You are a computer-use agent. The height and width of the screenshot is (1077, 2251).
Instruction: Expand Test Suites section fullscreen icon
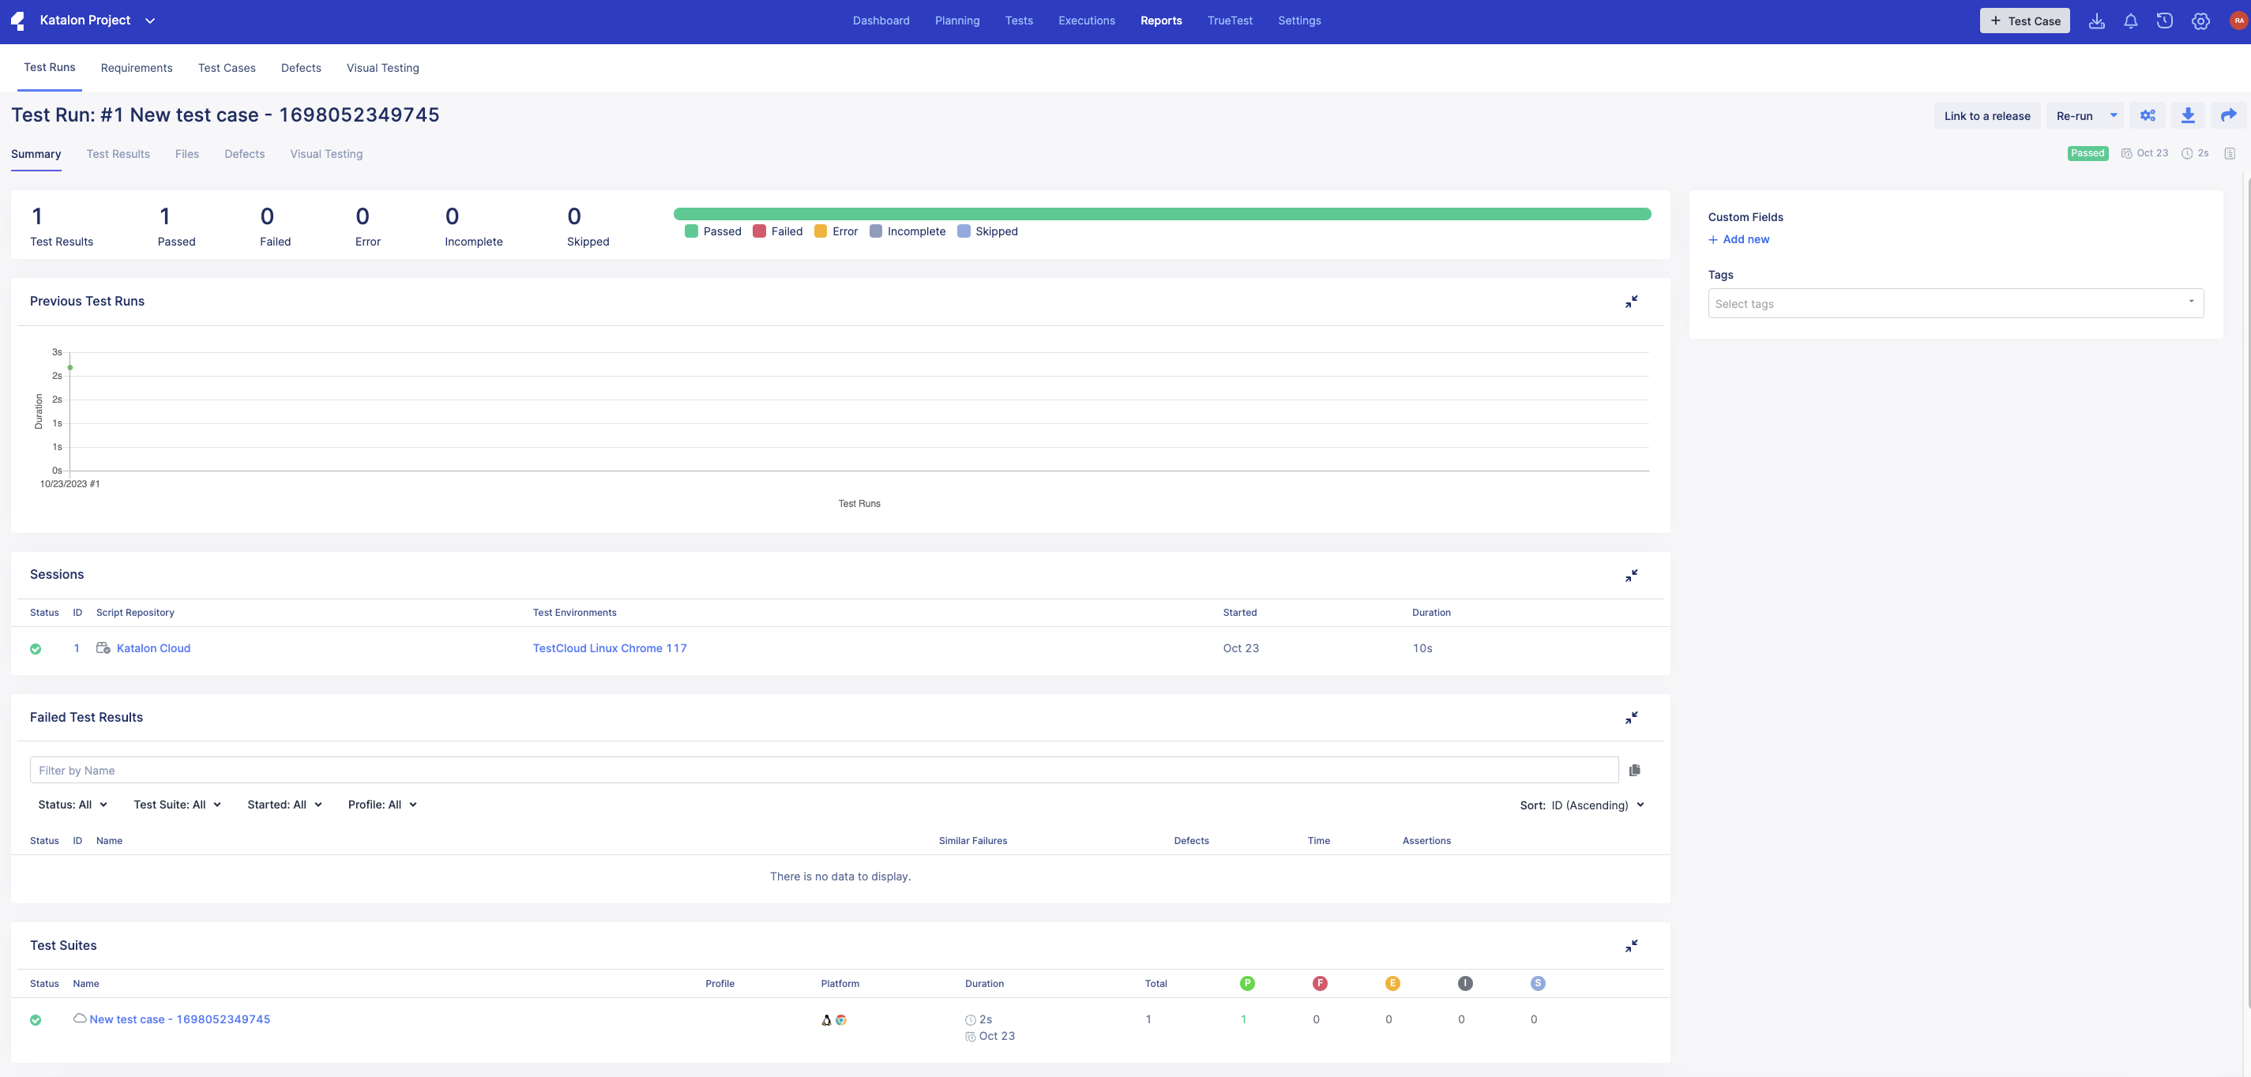coord(1633,947)
